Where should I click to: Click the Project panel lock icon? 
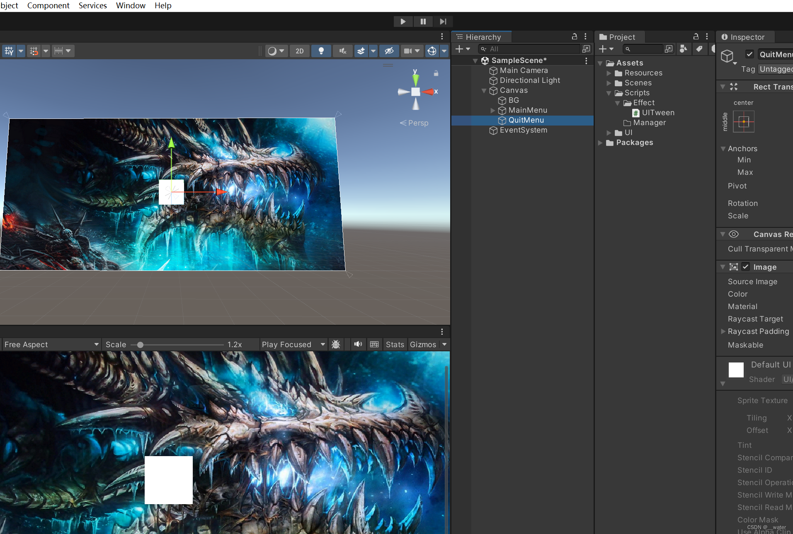696,36
